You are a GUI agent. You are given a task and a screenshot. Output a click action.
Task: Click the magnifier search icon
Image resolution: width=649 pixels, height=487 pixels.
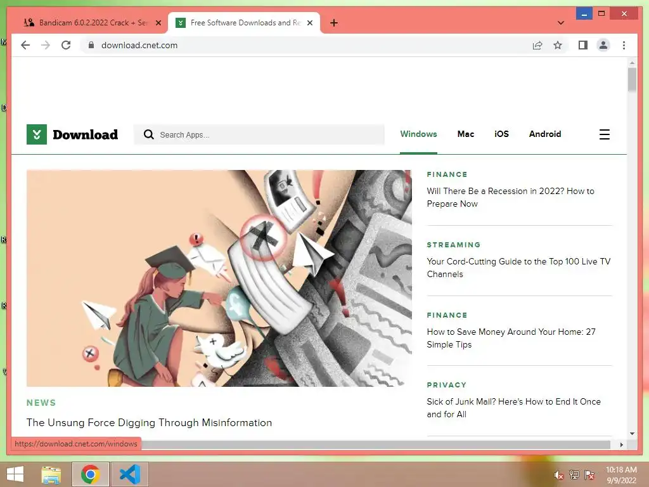click(x=148, y=134)
